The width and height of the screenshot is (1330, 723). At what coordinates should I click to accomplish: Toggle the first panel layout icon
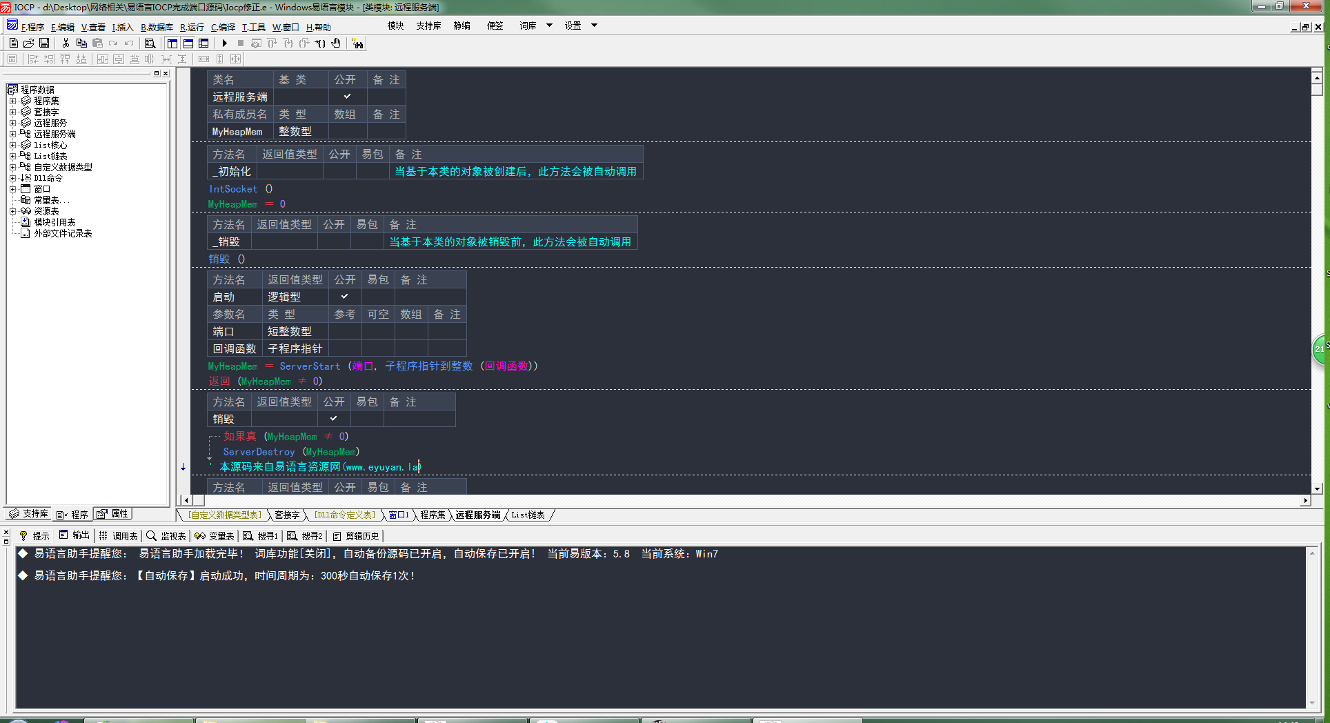click(x=172, y=43)
